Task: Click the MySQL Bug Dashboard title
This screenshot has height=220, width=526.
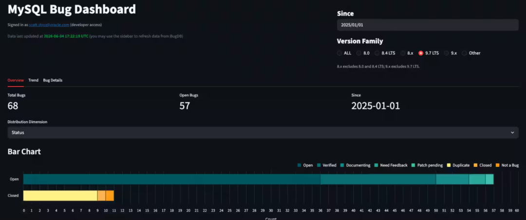Action: click(72, 9)
